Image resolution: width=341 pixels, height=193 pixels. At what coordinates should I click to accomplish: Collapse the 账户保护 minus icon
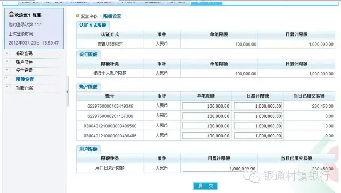tap(7, 62)
